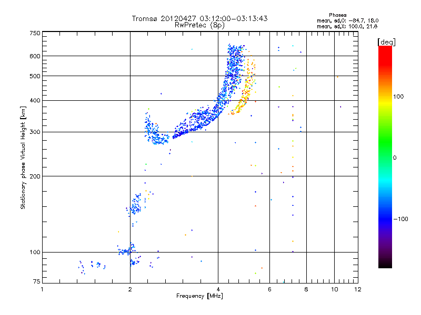Click the '[deg]' colorbar unit label
Image resolution: width=421 pixels, height=315 pixels.
click(x=386, y=42)
